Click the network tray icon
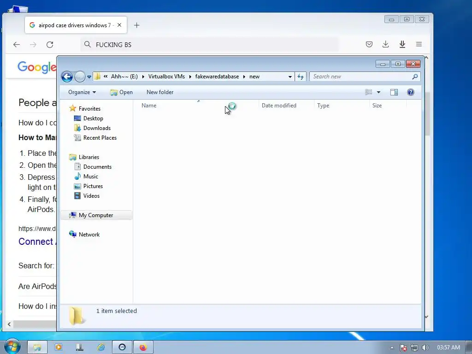 coord(414,348)
